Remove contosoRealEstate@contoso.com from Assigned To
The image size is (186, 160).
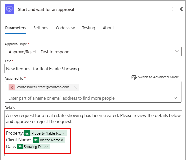pos(75,87)
